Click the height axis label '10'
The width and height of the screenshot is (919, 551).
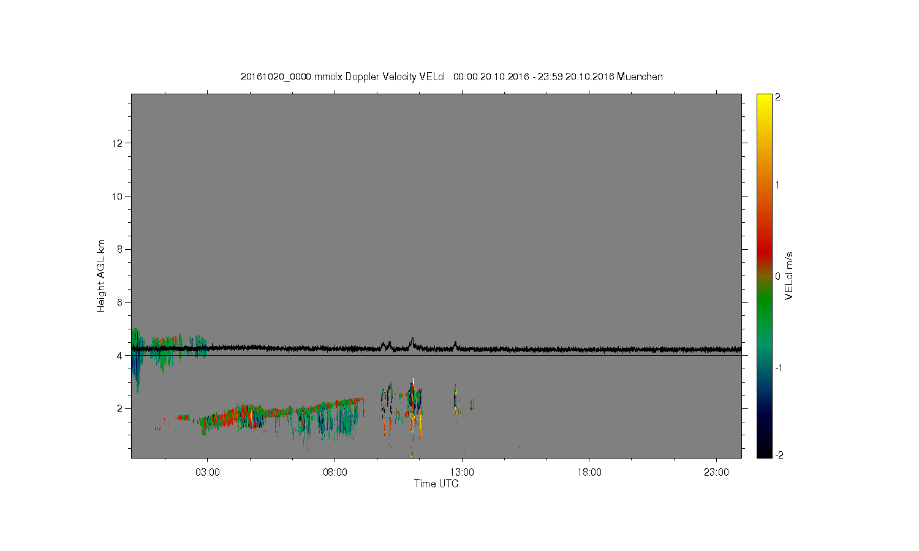[x=118, y=197]
